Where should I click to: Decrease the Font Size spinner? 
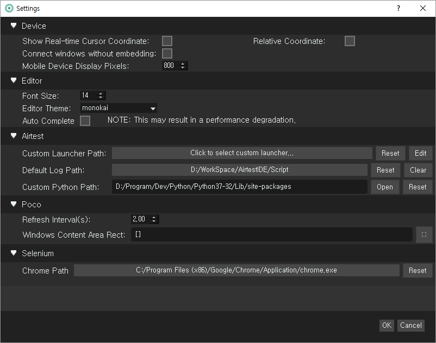tap(101, 97)
